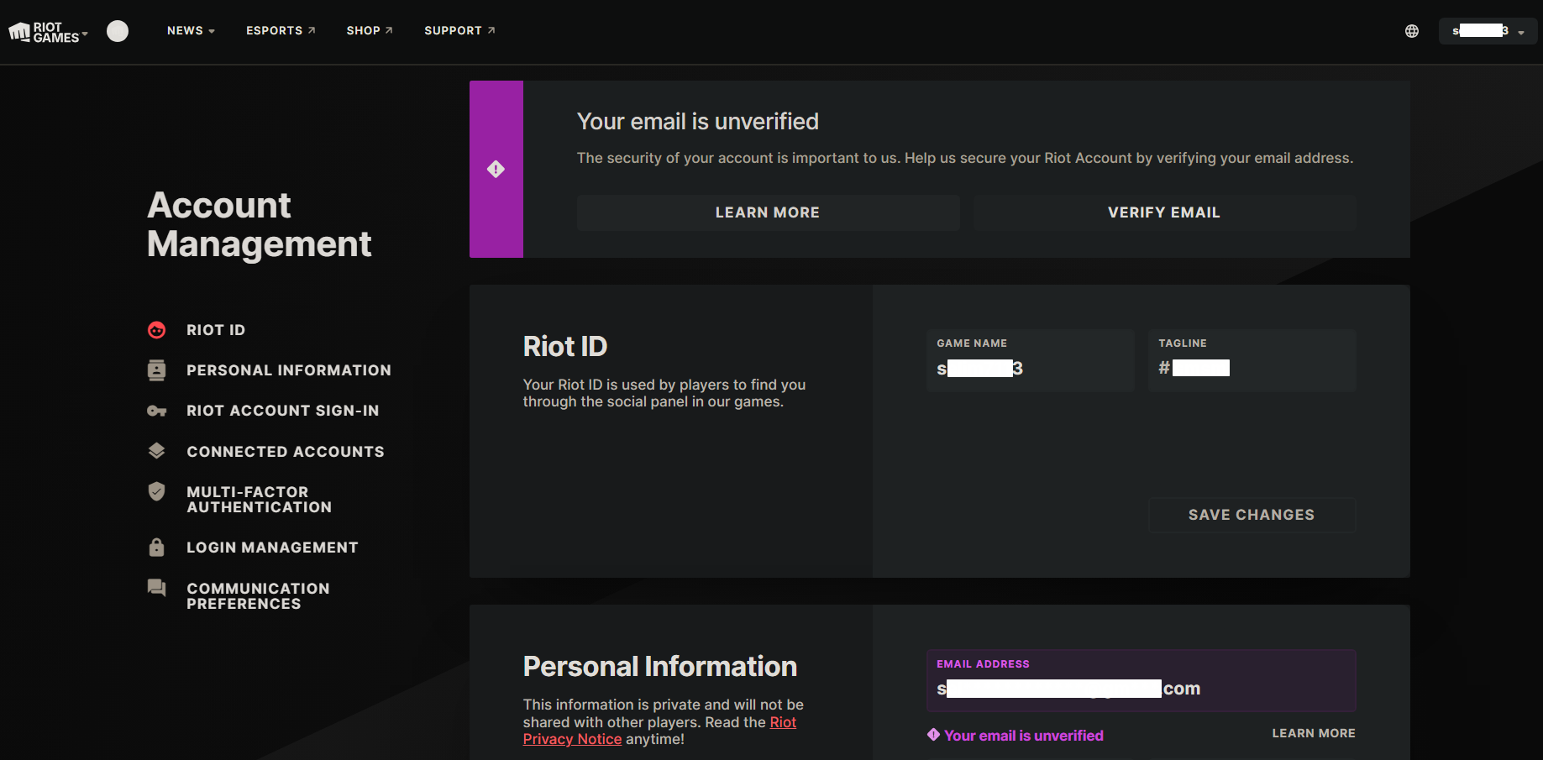Click the Personal Information badge icon
The height and width of the screenshot is (760, 1543).
[156, 370]
